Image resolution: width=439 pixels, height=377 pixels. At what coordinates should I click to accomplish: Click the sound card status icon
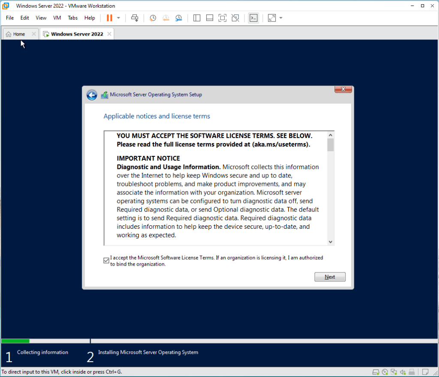tap(403, 372)
